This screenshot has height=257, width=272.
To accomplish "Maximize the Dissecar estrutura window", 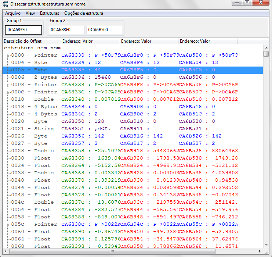I will point(247,3).
